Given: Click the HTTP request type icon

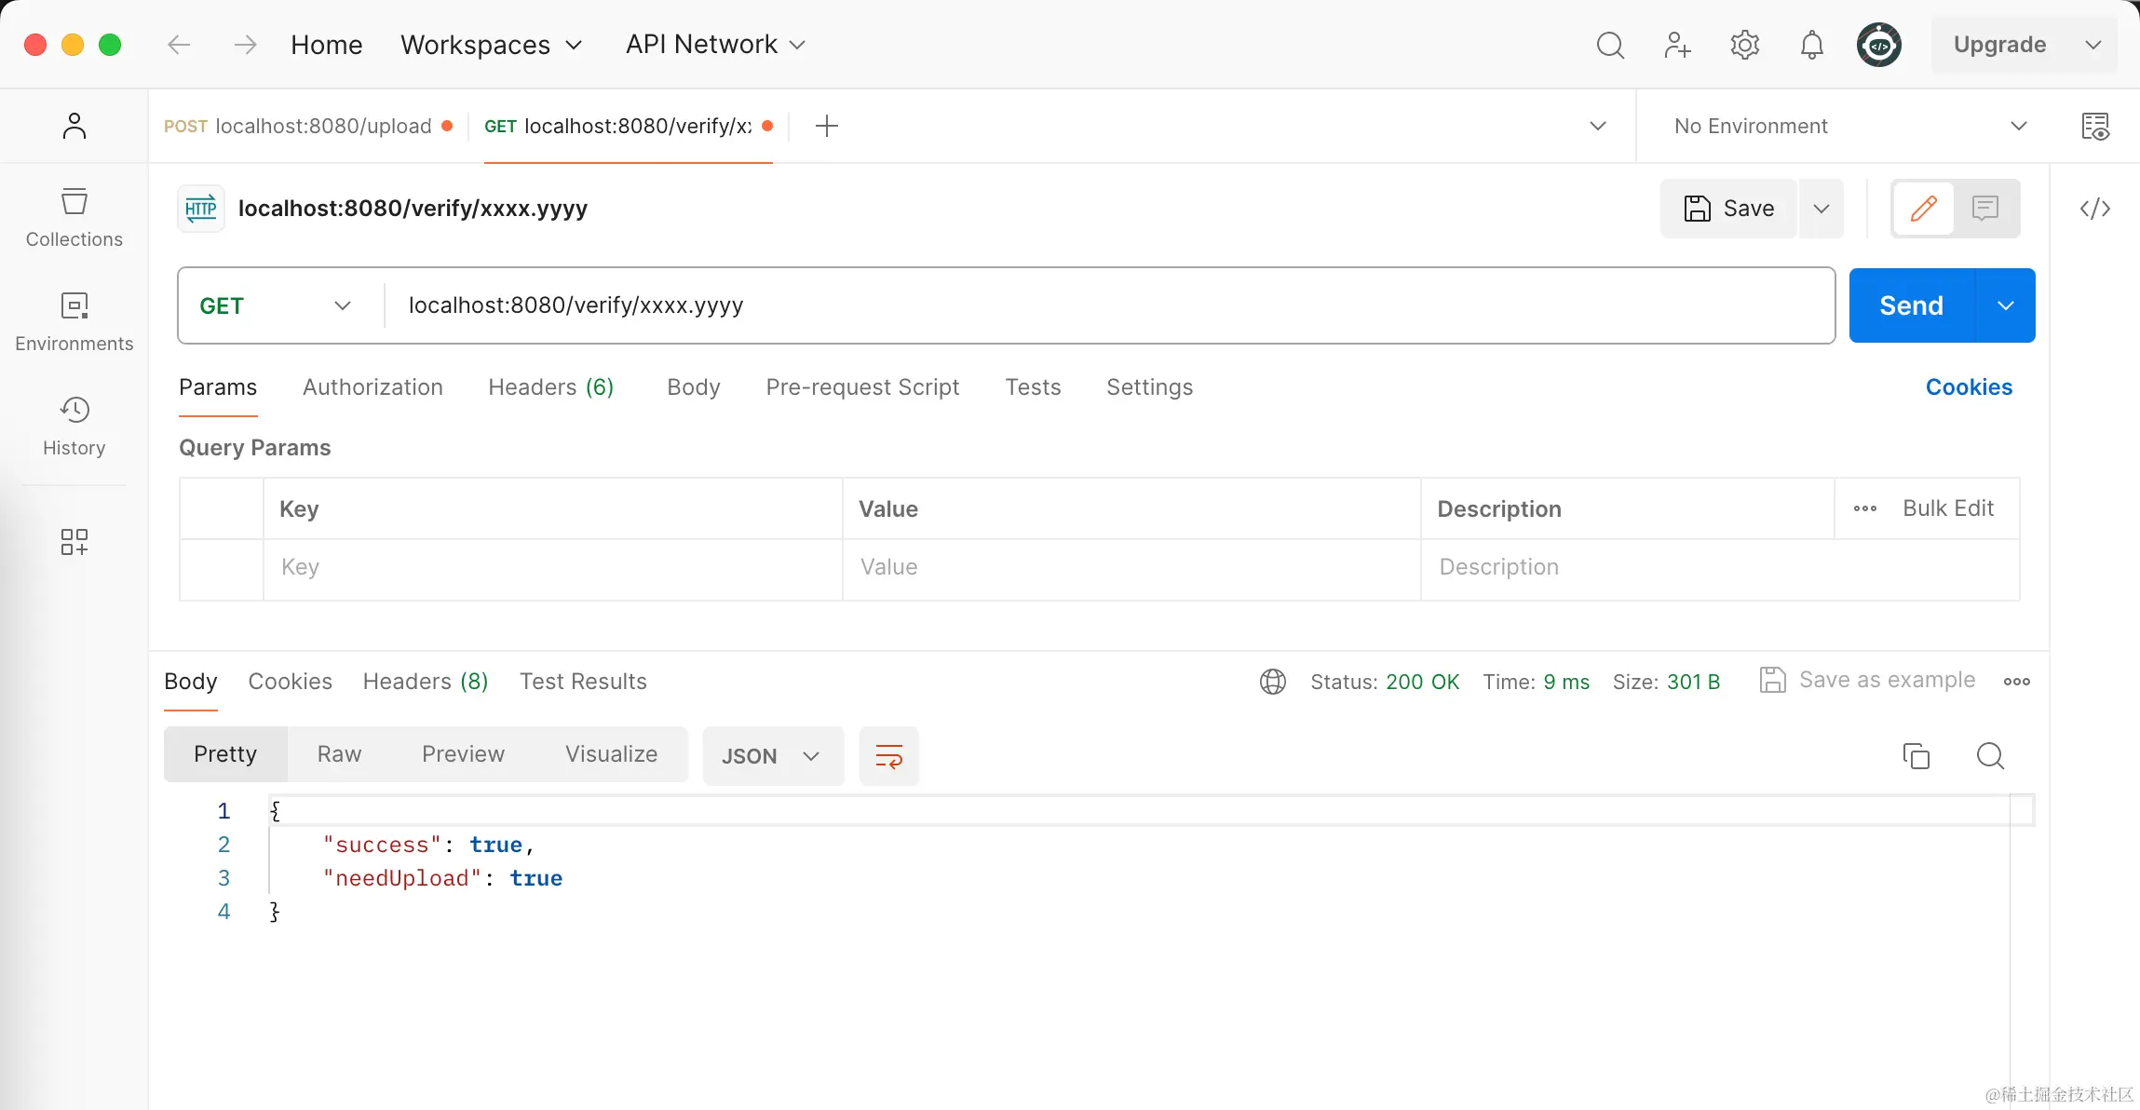Looking at the screenshot, I should 201,209.
